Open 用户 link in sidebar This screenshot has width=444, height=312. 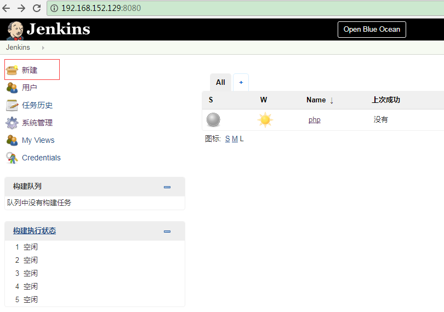coord(30,88)
